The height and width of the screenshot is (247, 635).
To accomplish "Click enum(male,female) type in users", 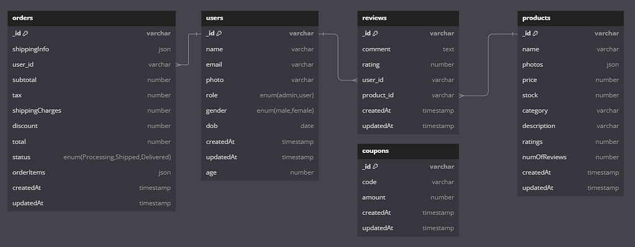I will point(285,111).
